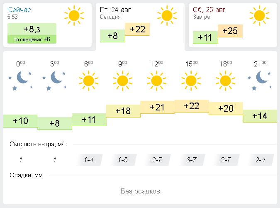
Task: Click the sun icon for 15:00
Action: (191, 80)
